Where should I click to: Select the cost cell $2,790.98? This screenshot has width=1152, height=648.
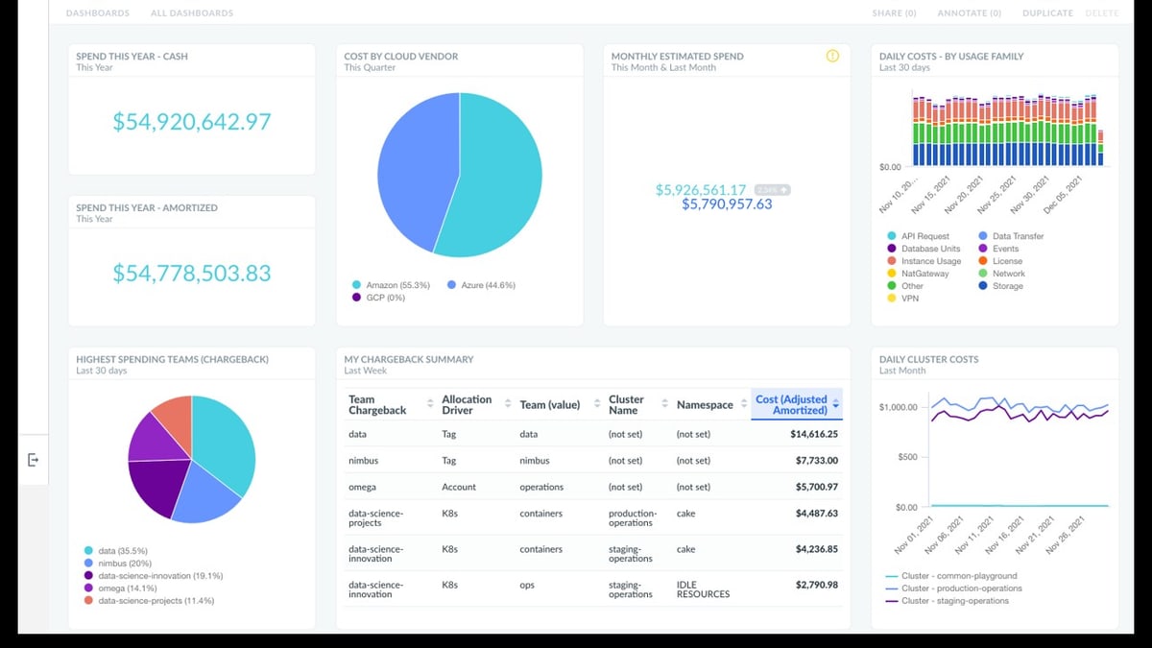[817, 585]
